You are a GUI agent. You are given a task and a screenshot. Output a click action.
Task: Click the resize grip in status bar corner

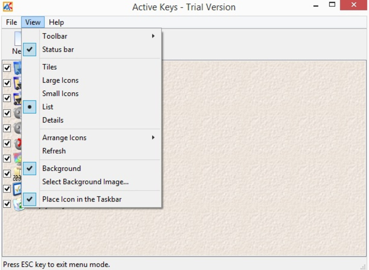pyautogui.click(x=363, y=267)
